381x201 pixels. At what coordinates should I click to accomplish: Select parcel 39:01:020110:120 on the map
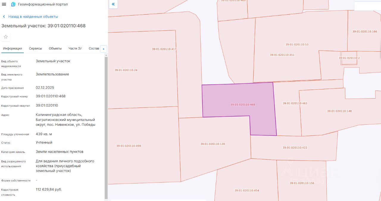pos(213,144)
